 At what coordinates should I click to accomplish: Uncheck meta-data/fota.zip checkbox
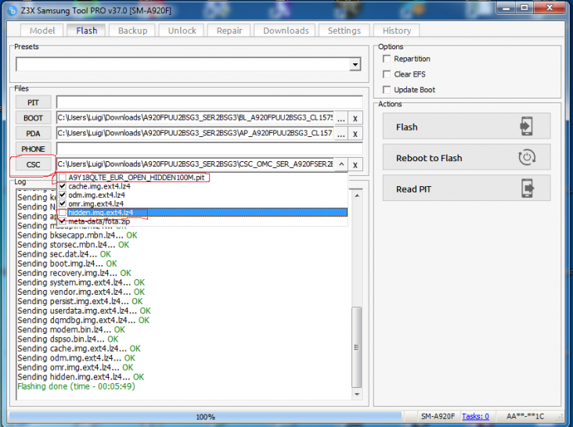pos(63,221)
